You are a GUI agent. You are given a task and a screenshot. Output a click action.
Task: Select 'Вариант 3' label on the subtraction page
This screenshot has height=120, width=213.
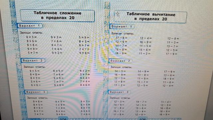119,92
